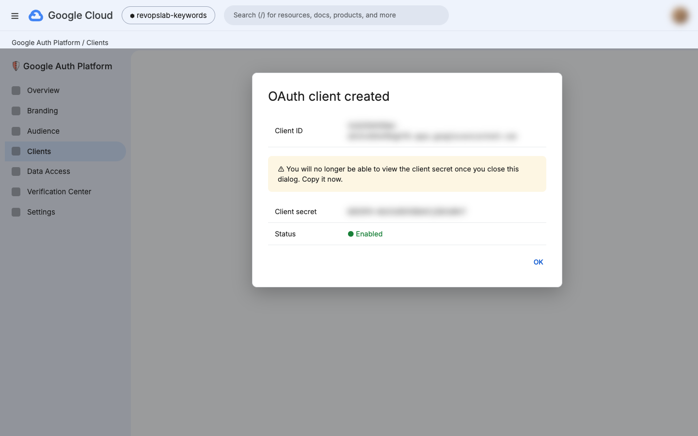Click the 'Status' label
This screenshot has width=698, height=436.
pyautogui.click(x=285, y=234)
